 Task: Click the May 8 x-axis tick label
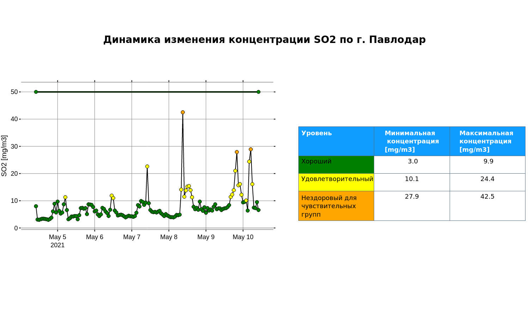pos(169,237)
